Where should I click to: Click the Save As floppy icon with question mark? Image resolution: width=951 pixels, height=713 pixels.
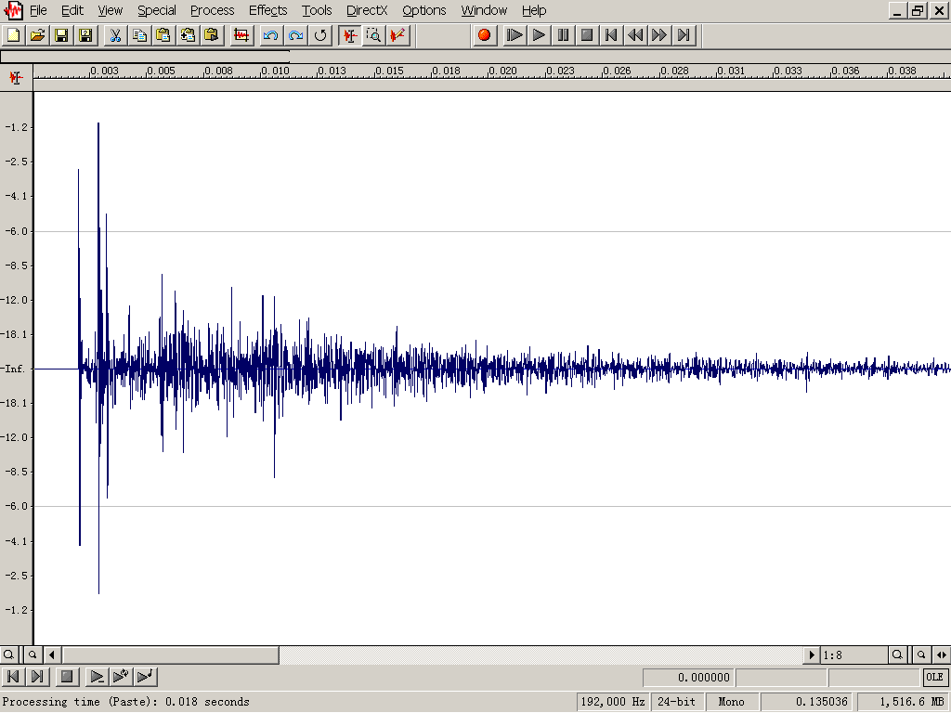click(85, 35)
